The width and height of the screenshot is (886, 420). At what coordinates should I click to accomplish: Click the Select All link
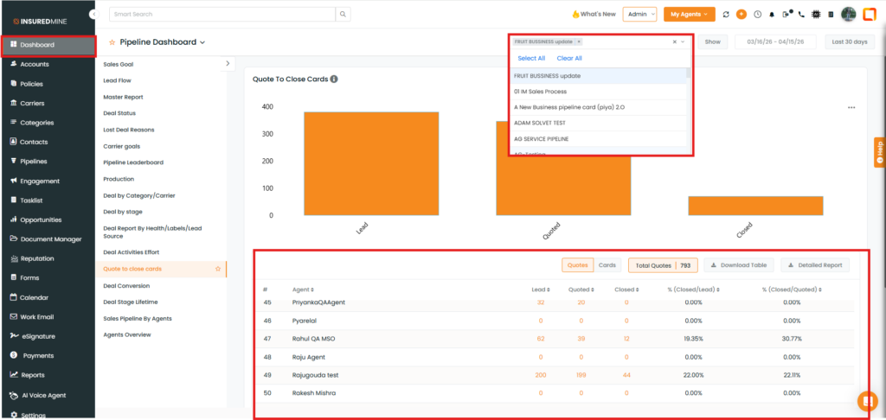[x=531, y=58]
